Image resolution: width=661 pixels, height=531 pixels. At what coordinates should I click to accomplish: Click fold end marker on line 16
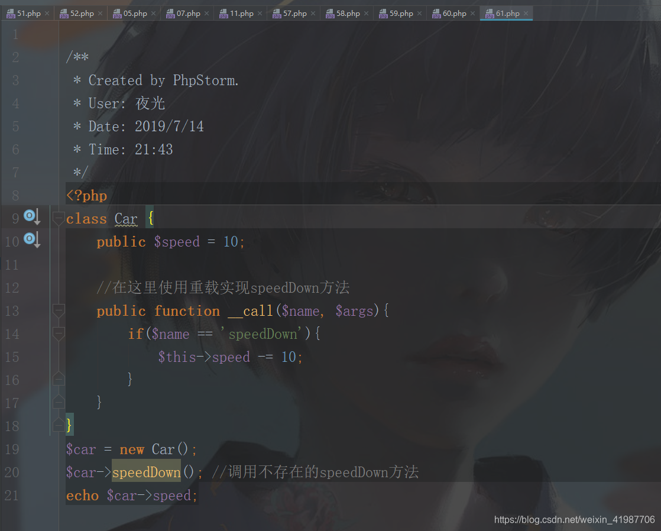tap(58, 379)
